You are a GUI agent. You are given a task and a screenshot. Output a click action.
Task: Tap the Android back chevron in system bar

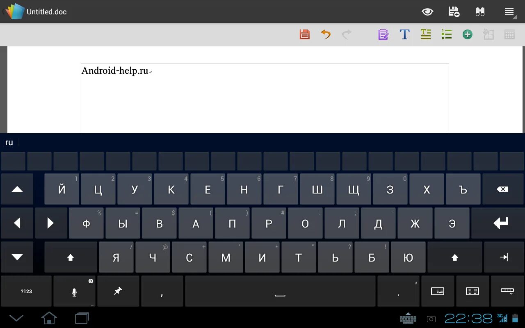click(16, 318)
